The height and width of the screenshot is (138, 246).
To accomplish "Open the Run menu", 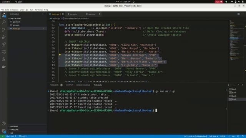I will [32, 10].
